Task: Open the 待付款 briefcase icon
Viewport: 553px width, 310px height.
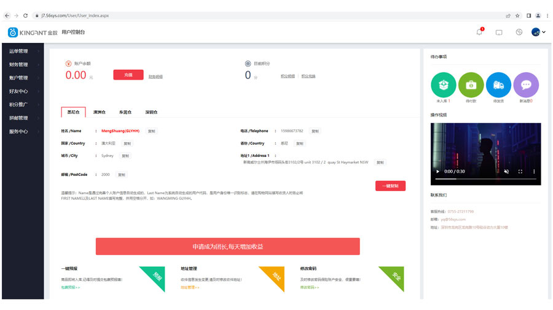Action: [471, 85]
